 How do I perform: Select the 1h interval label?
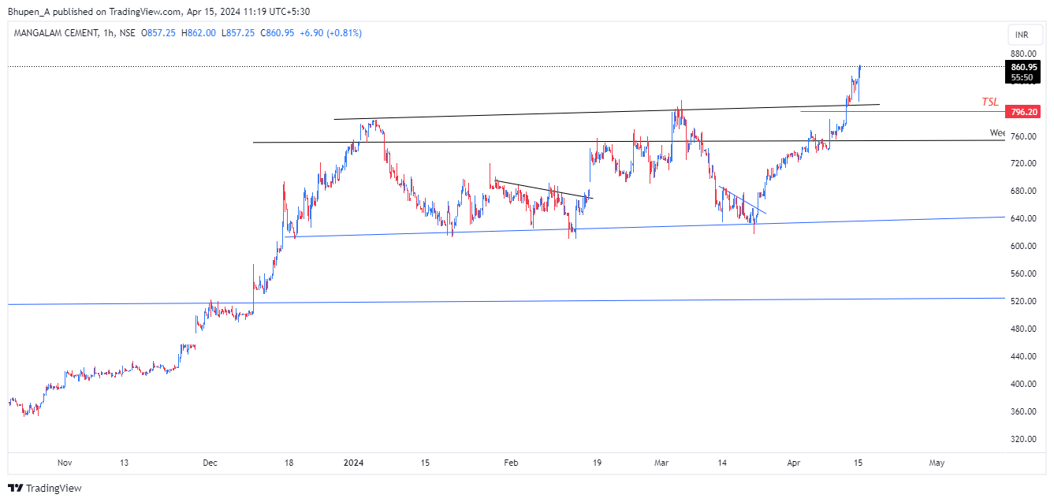click(106, 33)
